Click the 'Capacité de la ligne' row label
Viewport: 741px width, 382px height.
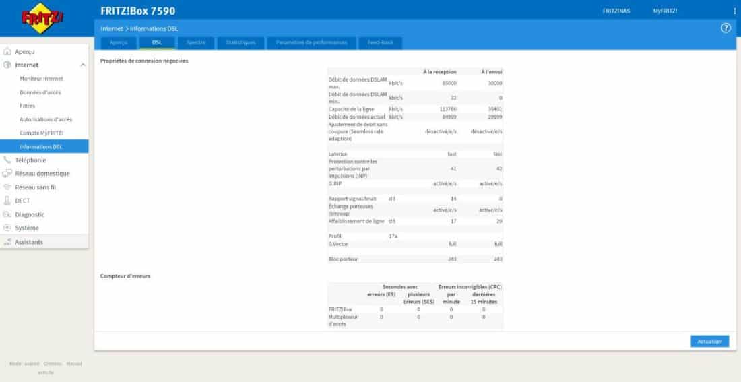click(351, 109)
